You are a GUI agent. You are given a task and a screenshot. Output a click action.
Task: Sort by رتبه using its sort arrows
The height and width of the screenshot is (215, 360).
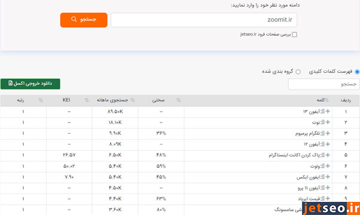[x=41, y=100]
